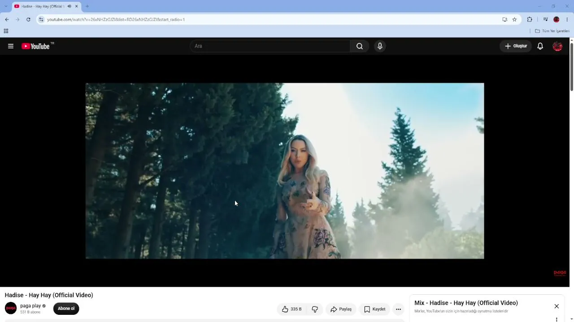574x322 pixels.
Task: Close the Mix playlist panel
Action: coord(557,306)
